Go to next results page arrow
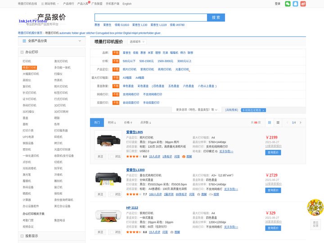Image resolution: width=324 pixels, height=243 pixels. pos(301,122)
